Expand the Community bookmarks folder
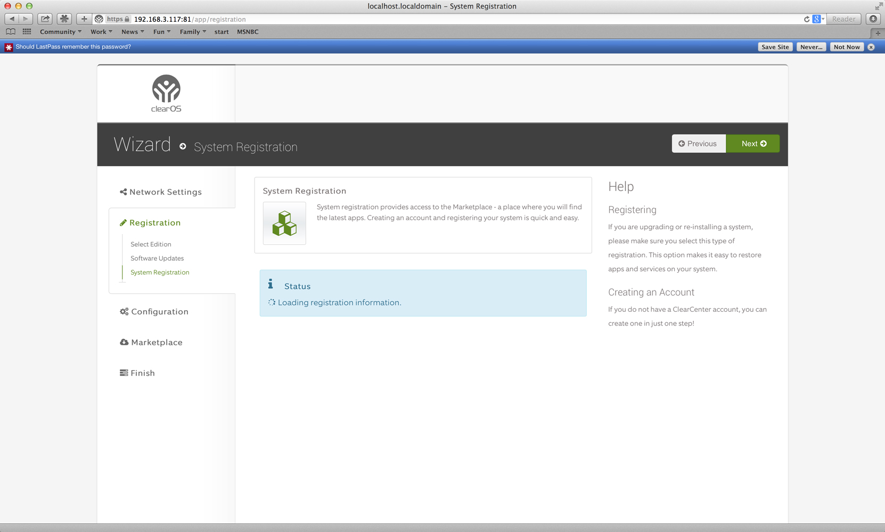 tap(61, 32)
